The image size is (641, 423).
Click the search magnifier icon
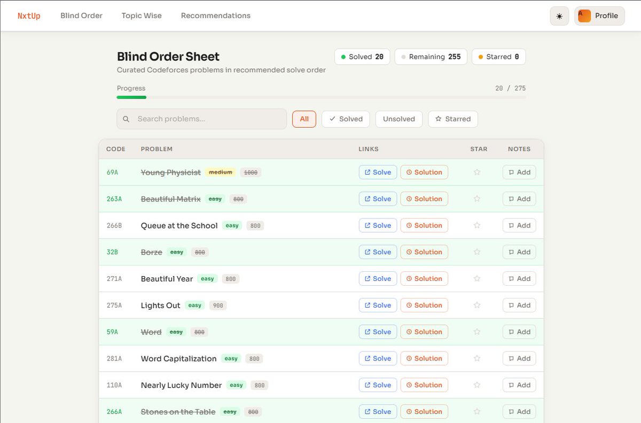126,119
